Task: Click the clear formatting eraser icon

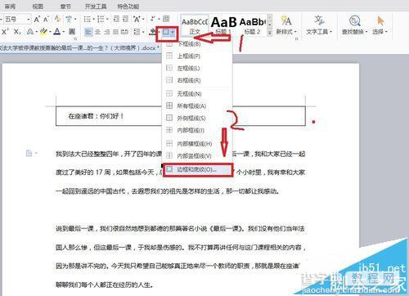Action: (57, 19)
